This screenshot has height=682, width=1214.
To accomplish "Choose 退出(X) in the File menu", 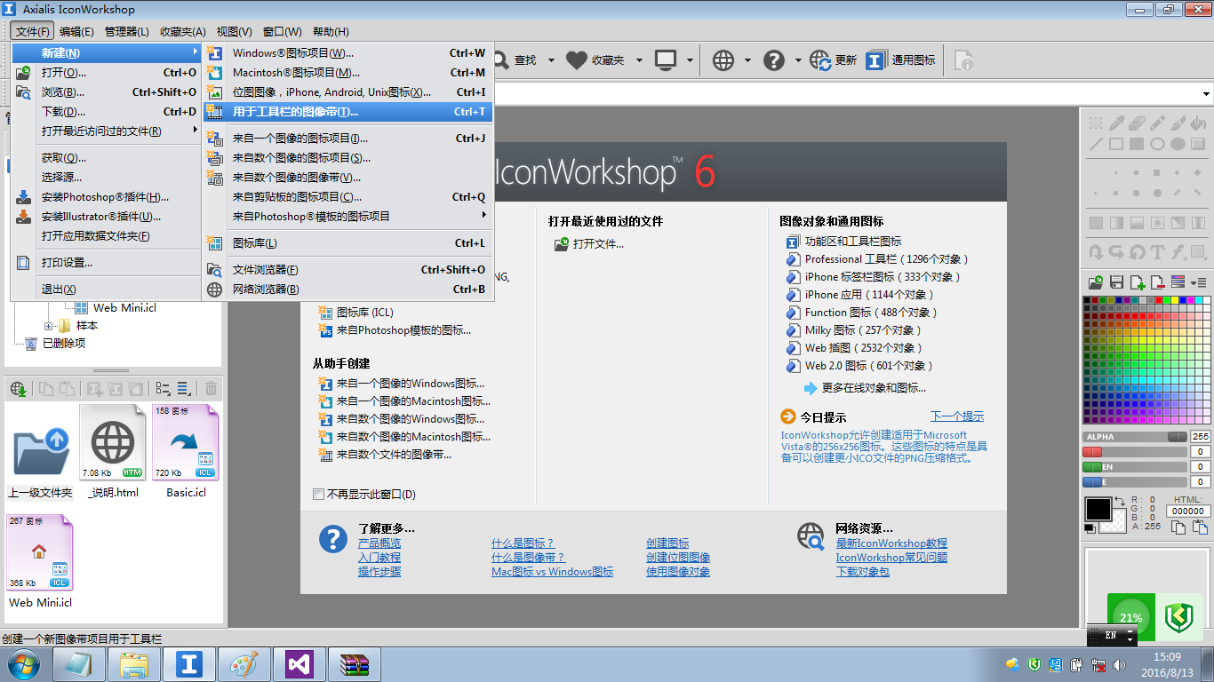I will [107, 289].
